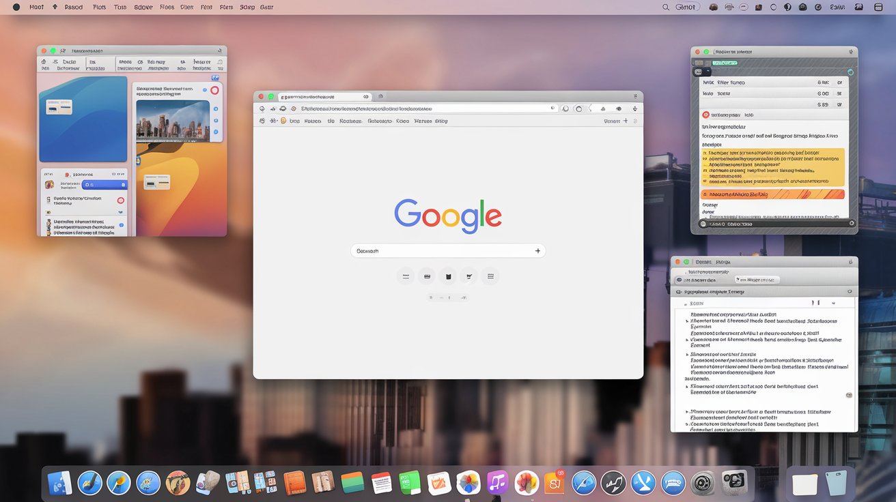The height and width of the screenshot is (502, 896).
Task: Click the yellow highlighted block in top-right window
Action: tap(773, 167)
